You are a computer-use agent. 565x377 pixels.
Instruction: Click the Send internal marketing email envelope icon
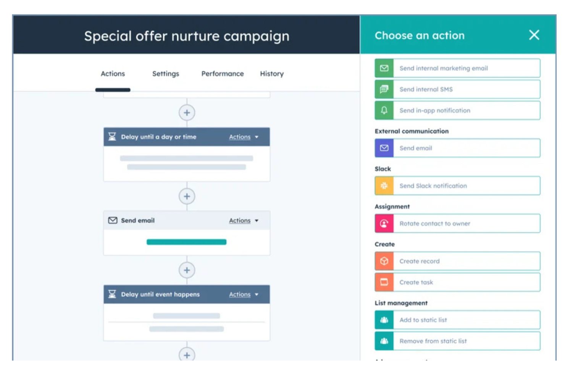pos(384,68)
